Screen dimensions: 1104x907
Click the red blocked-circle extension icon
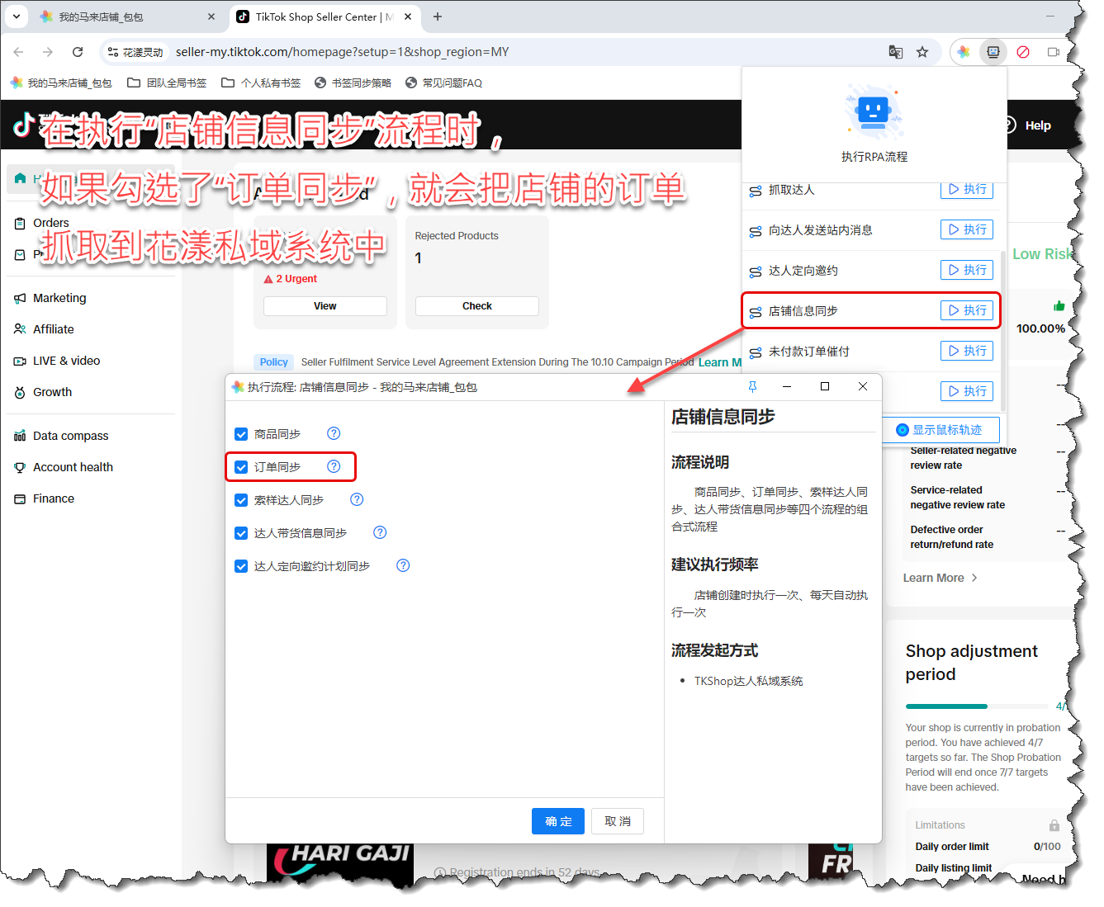point(1023,52)
